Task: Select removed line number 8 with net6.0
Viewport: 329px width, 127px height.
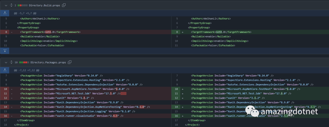Action: [x=6, y=32]
